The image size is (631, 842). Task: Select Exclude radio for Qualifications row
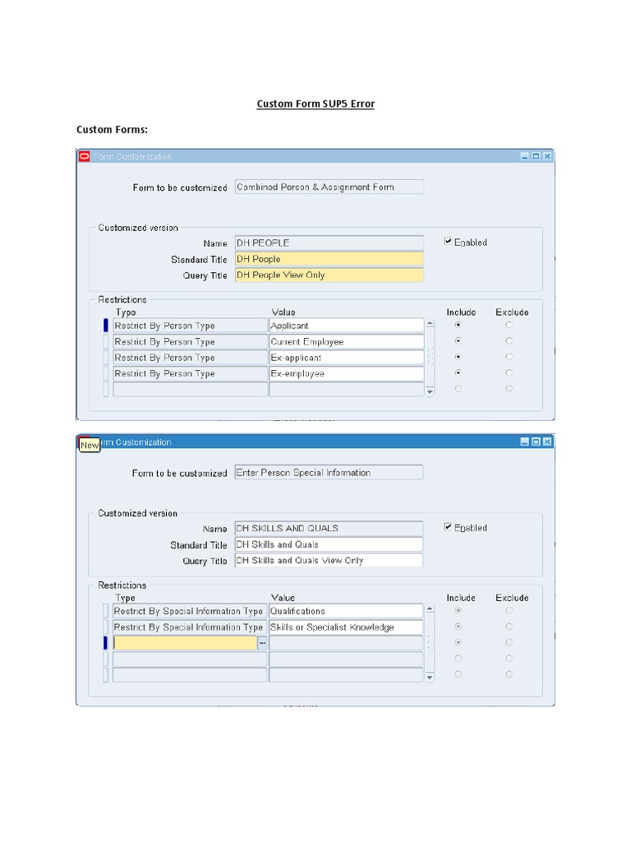[509, 611]
